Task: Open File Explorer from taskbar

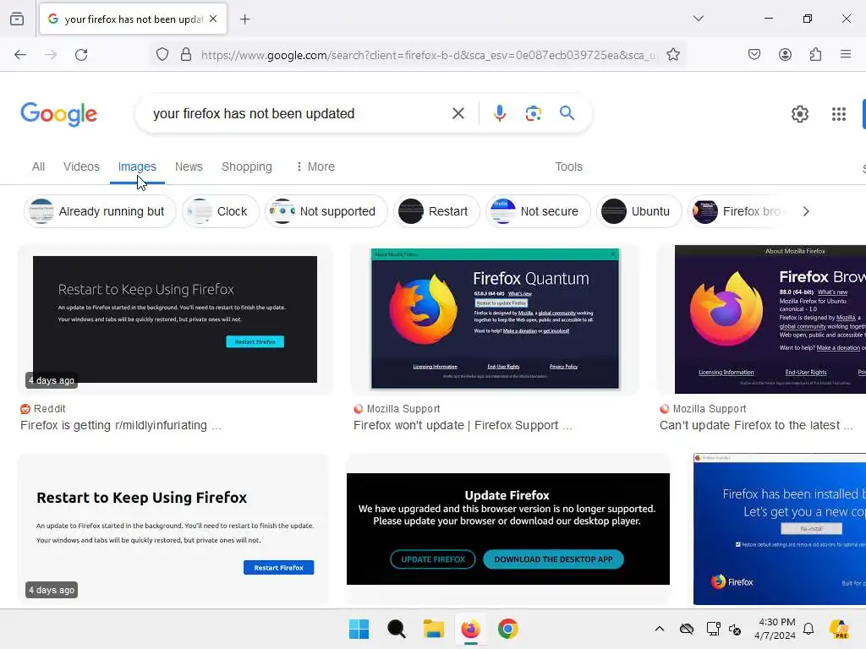Action: pyautogui.click(x=434, y=629)
